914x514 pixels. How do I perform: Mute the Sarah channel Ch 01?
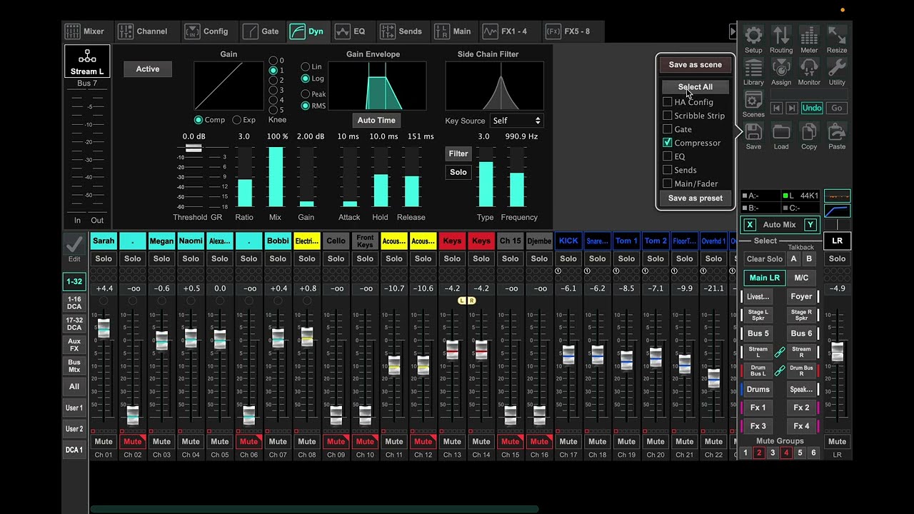pos(104,441)
